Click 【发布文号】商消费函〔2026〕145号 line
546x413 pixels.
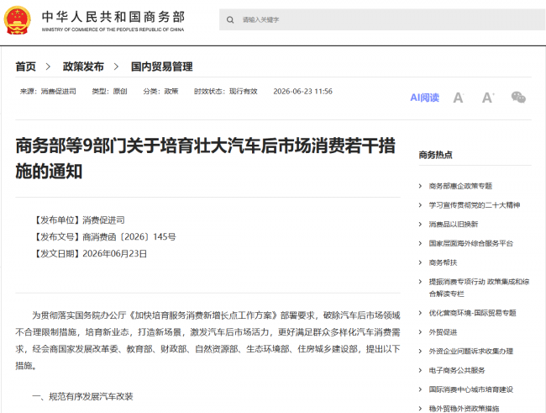(104, 237)
